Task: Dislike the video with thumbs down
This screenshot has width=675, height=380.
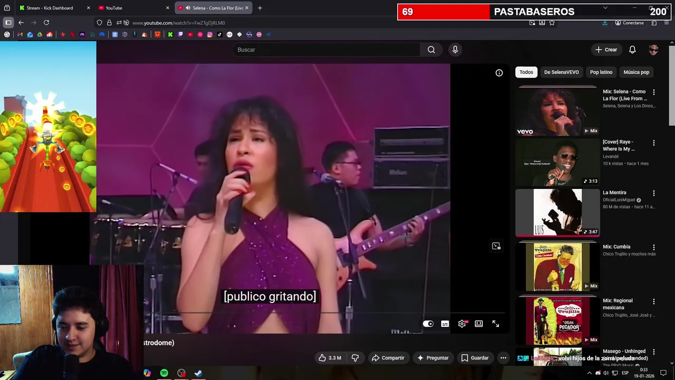Action: 355,358
